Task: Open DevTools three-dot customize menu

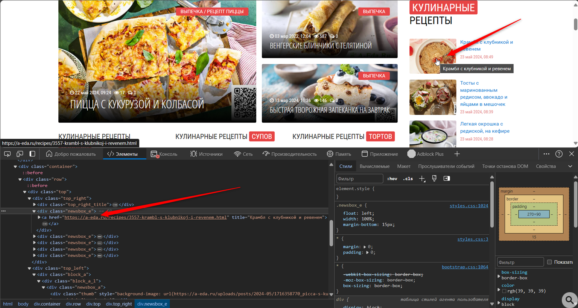Action: coord(546,154)
